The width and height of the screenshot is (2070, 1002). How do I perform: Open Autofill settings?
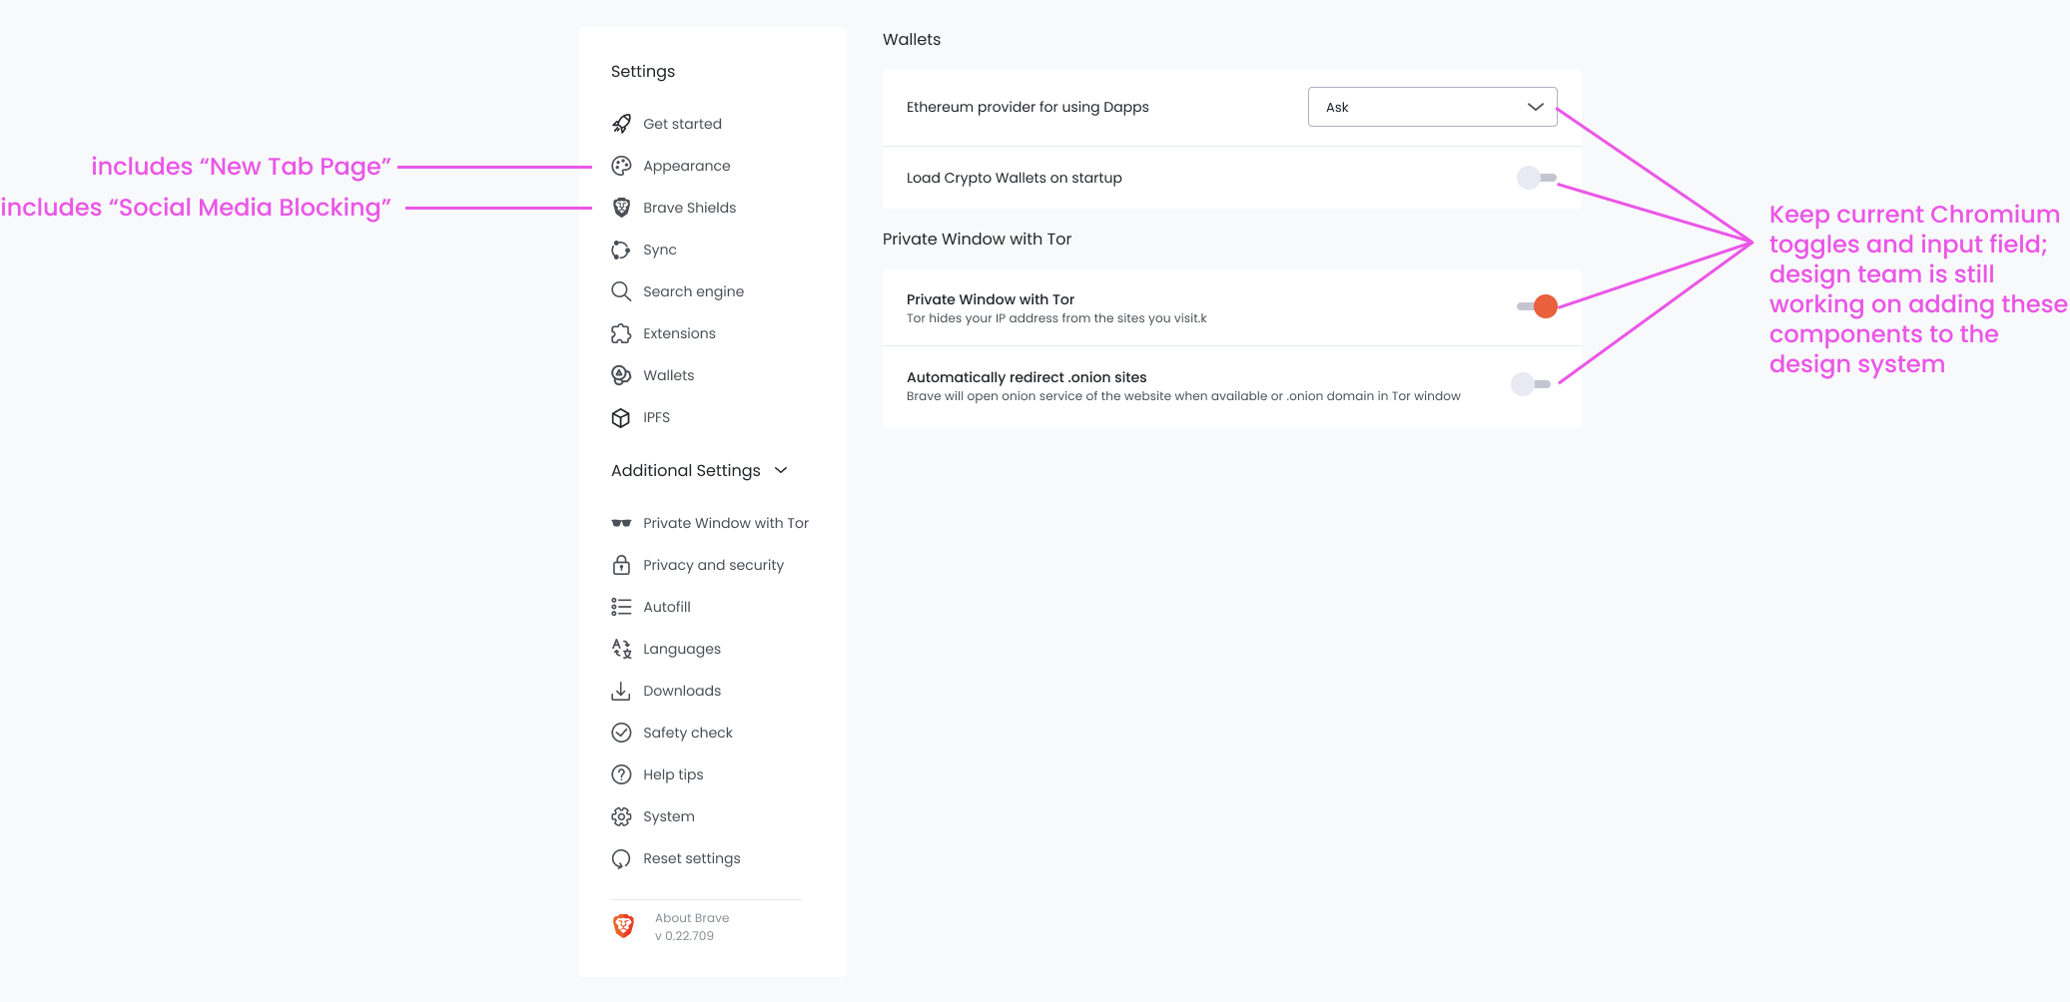click(x=666, y=607)
